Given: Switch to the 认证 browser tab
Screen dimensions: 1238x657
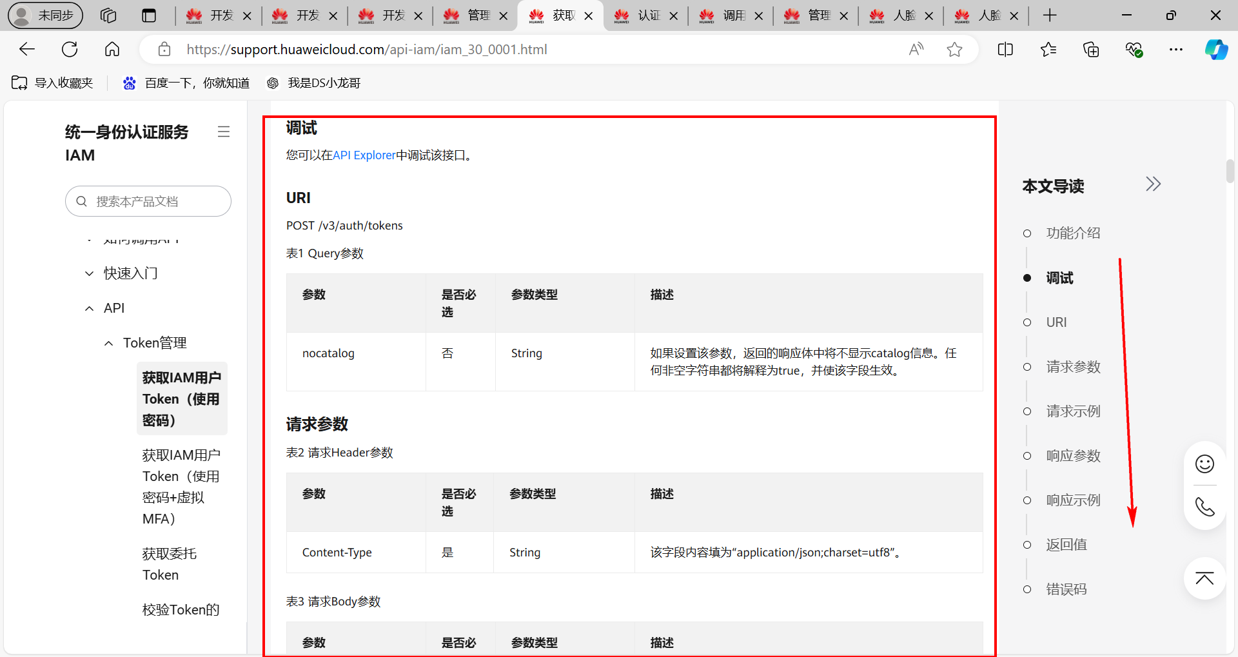Looking at the screenshot, I should [x=647, y=15].
